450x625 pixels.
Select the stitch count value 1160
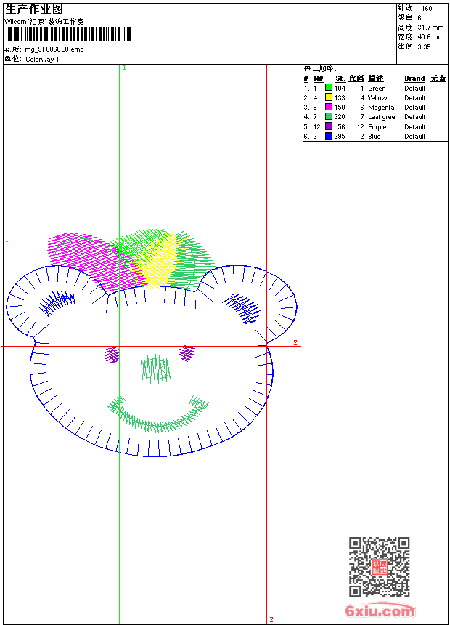point(425,9)
